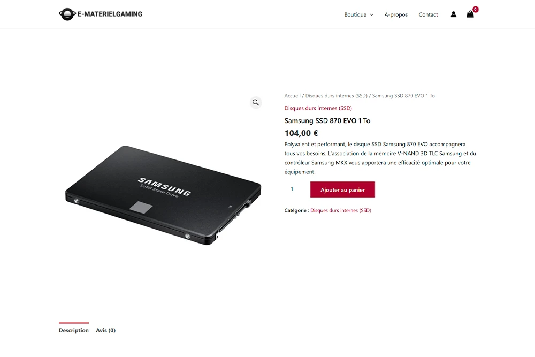Click the E-MATERIELGAMING site title

tap(110, 14)
